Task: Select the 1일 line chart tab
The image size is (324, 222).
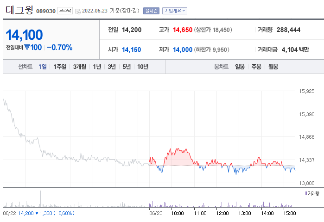Action: click(x=42, y=67)
